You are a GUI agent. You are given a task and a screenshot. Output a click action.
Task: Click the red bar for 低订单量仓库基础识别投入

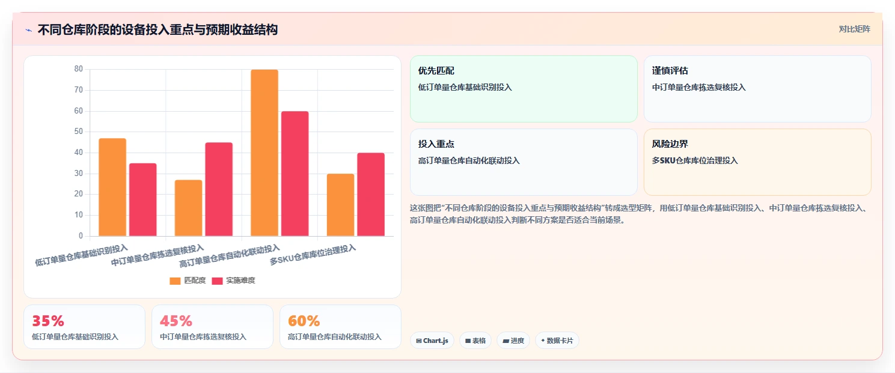click(x=142, y=199)
